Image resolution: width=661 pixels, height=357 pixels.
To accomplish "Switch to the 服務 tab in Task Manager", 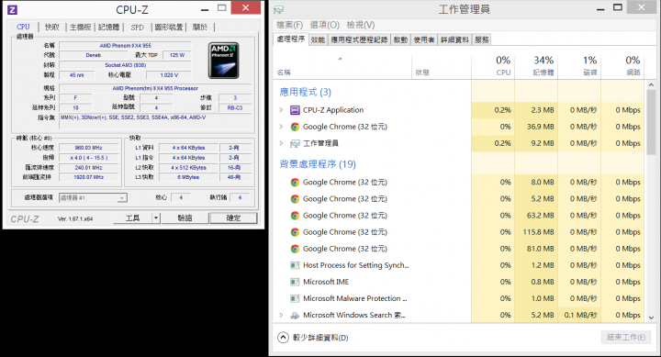I will pos(481,39).
